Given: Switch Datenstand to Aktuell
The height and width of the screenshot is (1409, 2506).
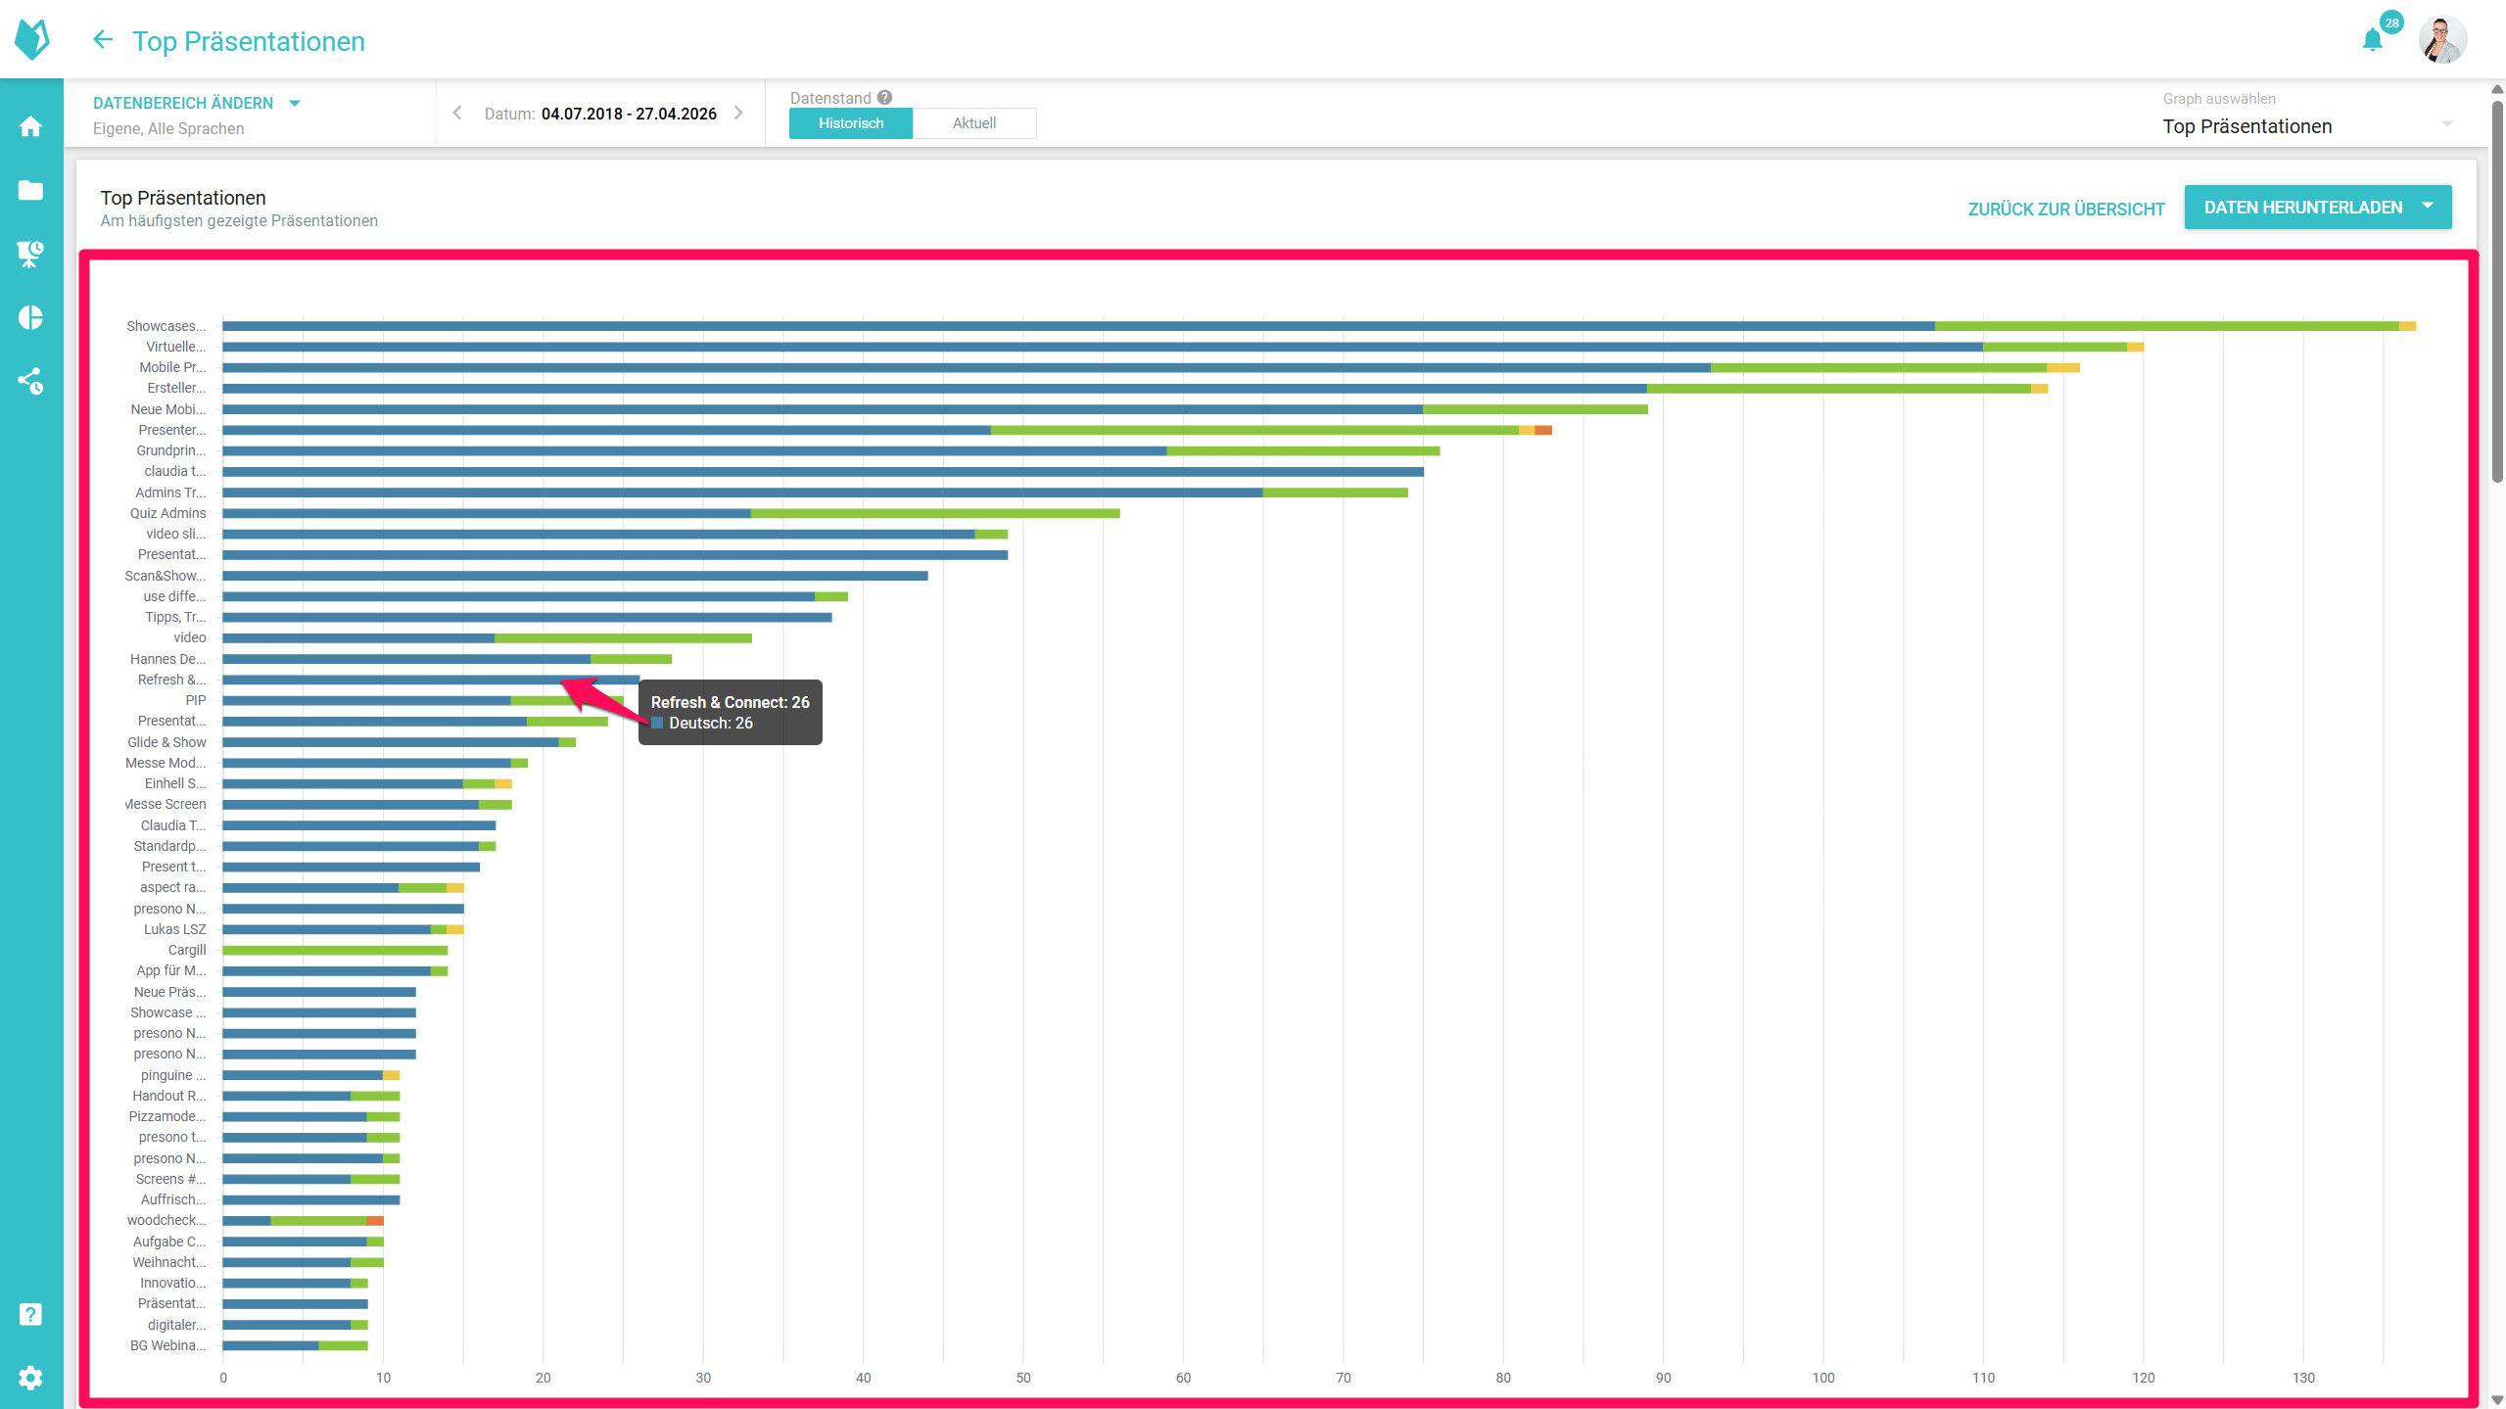Looking at the screenshot, I should 973,123.
